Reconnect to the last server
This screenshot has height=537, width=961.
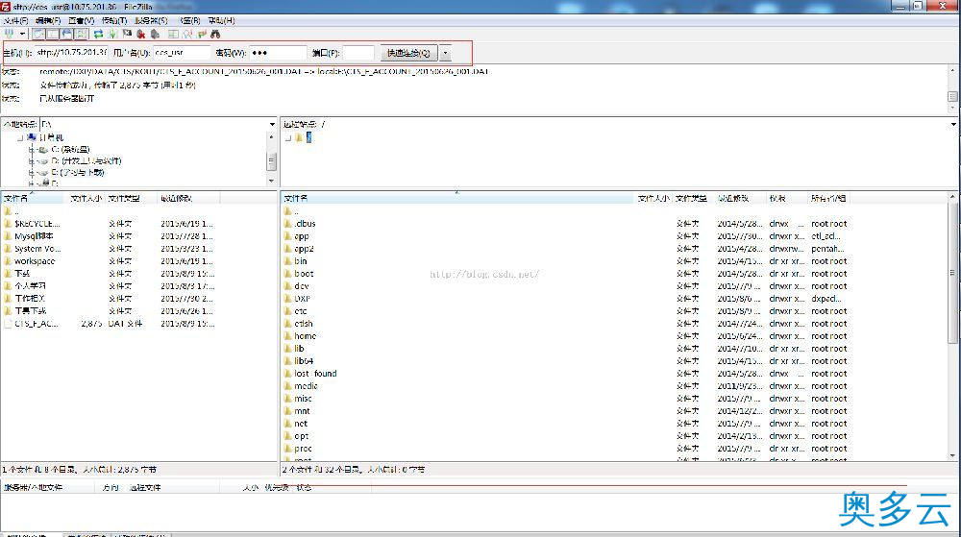click(x=156, y=35)
